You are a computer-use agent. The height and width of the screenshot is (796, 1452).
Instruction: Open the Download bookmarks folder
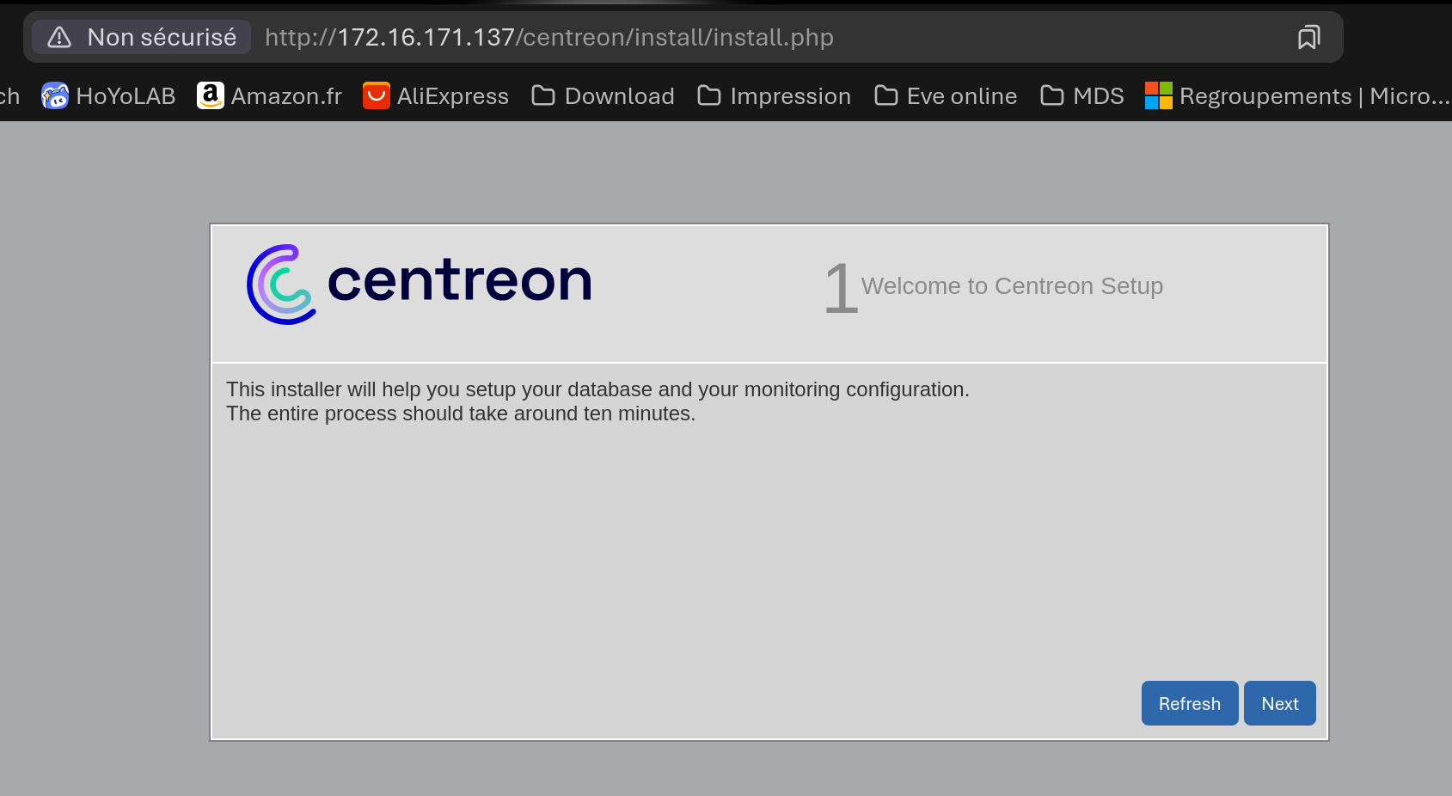[x=603, y=95]
